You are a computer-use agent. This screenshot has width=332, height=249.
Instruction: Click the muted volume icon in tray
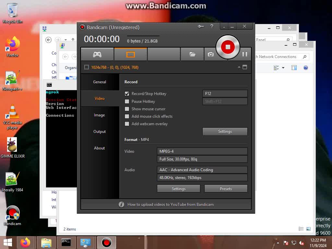point(302,243)
